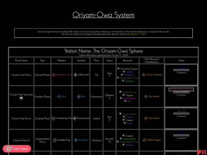This screenshot has height=155, width=207.
Task: Click the Curious Deposit three-star icon
Action: tap(143, 75)
